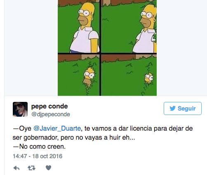Click the bottom-right panel of Homer almost vanished

[129, 75]
